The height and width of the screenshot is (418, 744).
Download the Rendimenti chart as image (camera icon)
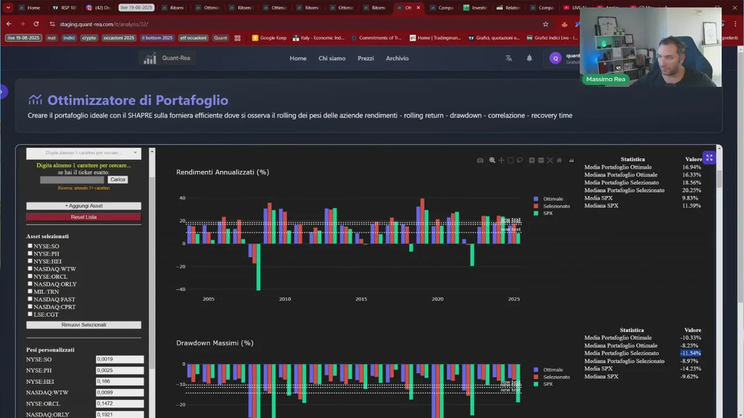click(480, 160)
